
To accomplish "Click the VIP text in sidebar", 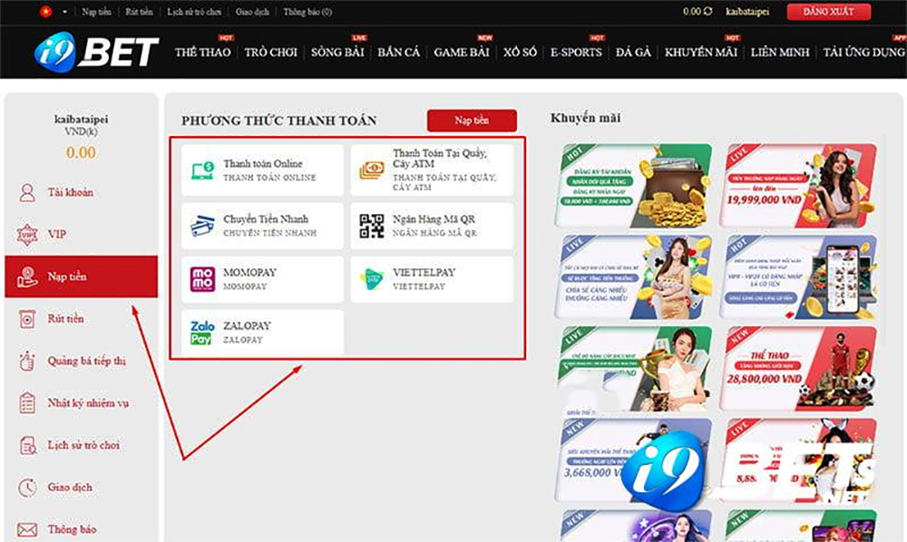I will (x=56, y=235).
